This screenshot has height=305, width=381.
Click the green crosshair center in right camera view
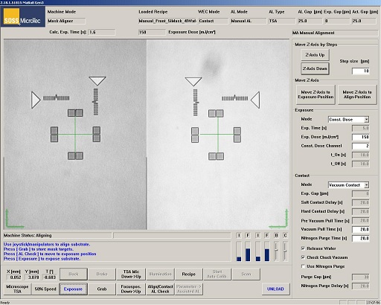pos(218,135)
